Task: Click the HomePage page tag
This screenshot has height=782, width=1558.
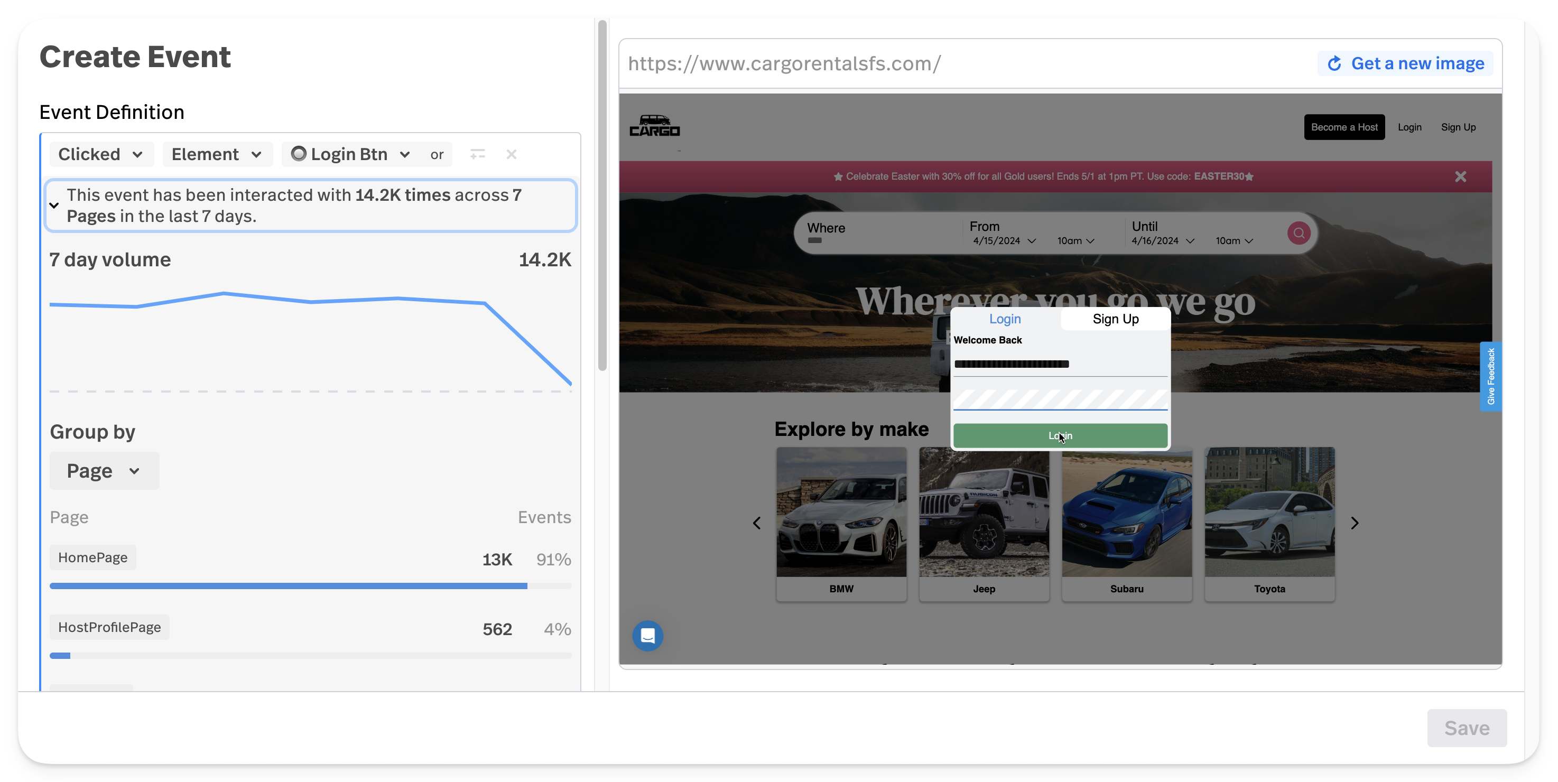Action: pyautogui.click(x=92, y=557)
